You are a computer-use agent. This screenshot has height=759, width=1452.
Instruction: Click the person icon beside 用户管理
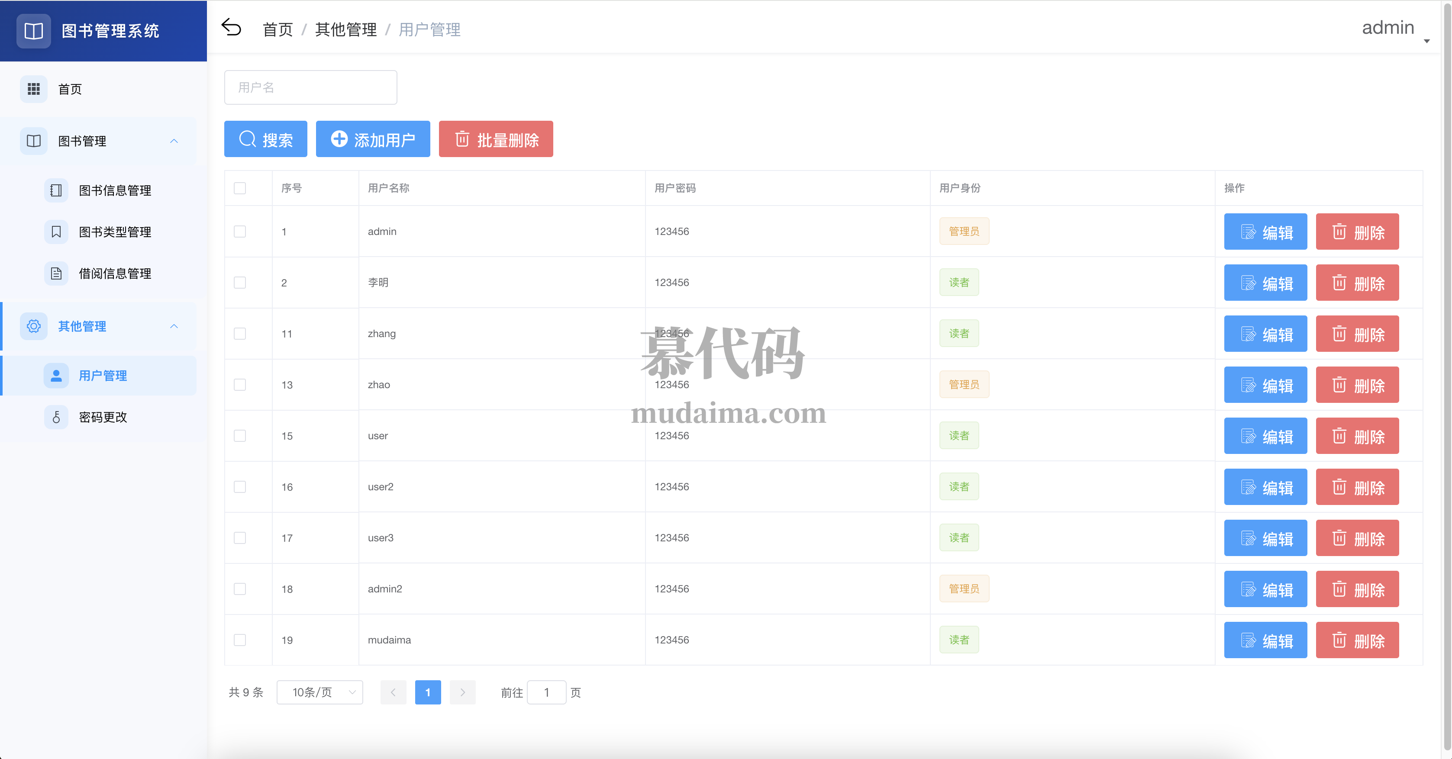[56, 375]
